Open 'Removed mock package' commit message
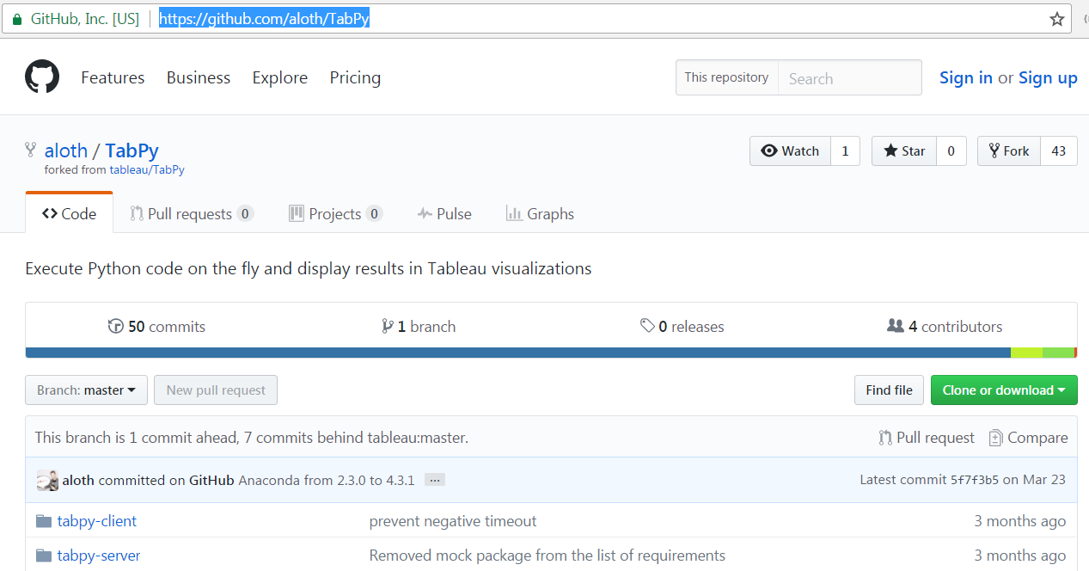Viewport: 1089px width, 571px height. tap(548, 556)
